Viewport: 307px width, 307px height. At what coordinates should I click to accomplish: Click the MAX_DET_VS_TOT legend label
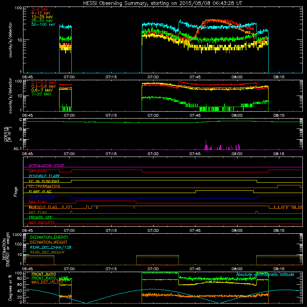[x=47, y=282]
